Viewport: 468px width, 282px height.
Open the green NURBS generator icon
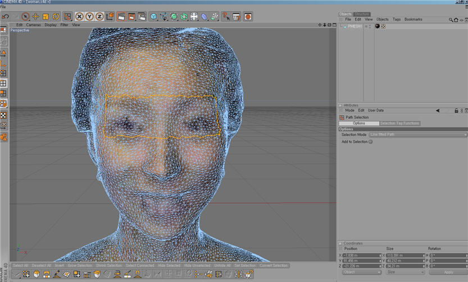click(x=174, y=17)
